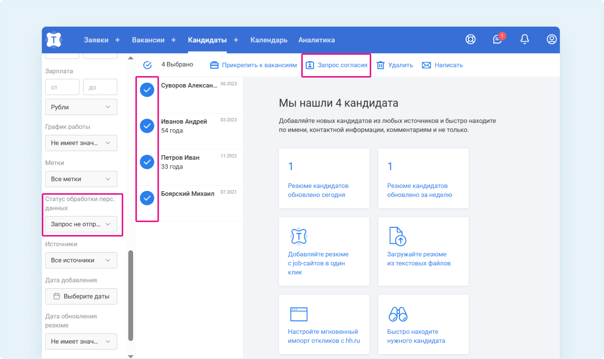Click the Talantix logo icon
604x359 pixels.
(x=54, y=40)
